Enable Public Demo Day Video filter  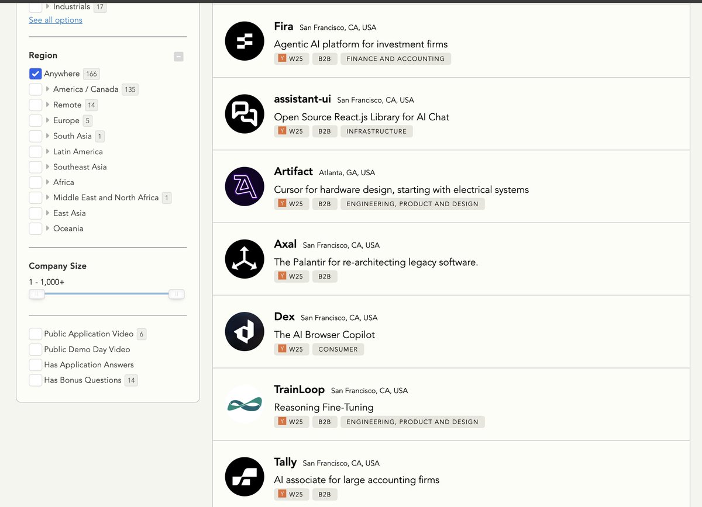coord(35,349)
